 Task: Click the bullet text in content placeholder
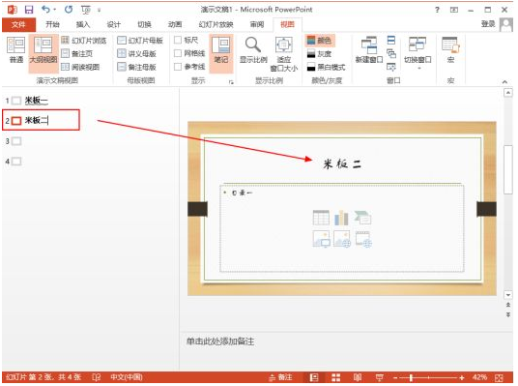click(243, 193)
